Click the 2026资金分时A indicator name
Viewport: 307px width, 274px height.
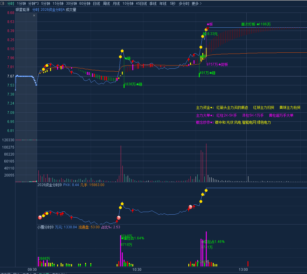pos(52,10)
